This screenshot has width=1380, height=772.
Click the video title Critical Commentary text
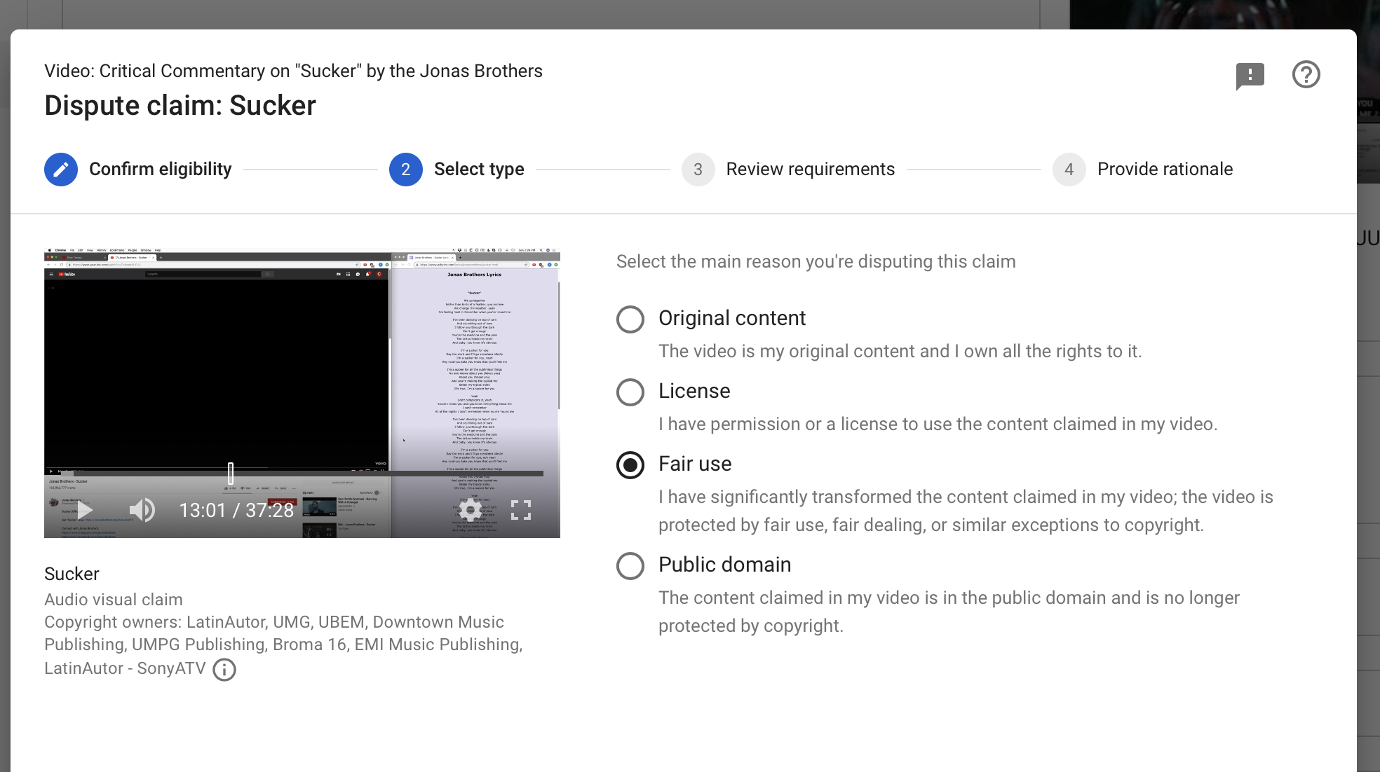tap(293, 71)
